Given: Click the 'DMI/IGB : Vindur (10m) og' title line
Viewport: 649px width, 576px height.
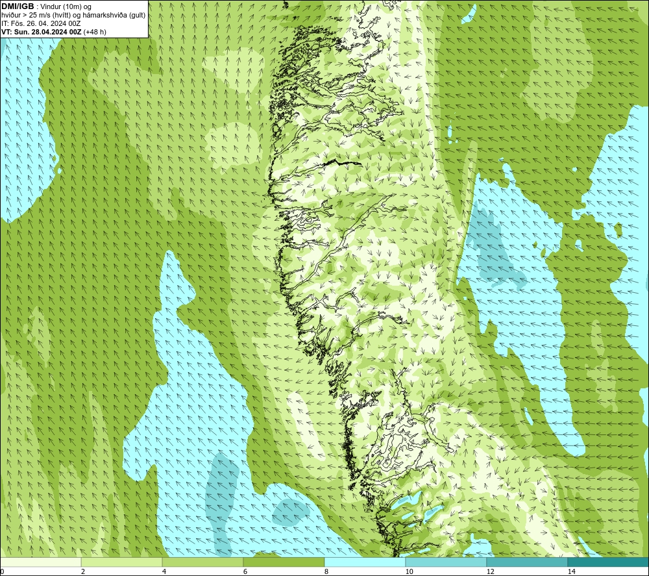Looking at the screenshot, I should coord(46,6).
